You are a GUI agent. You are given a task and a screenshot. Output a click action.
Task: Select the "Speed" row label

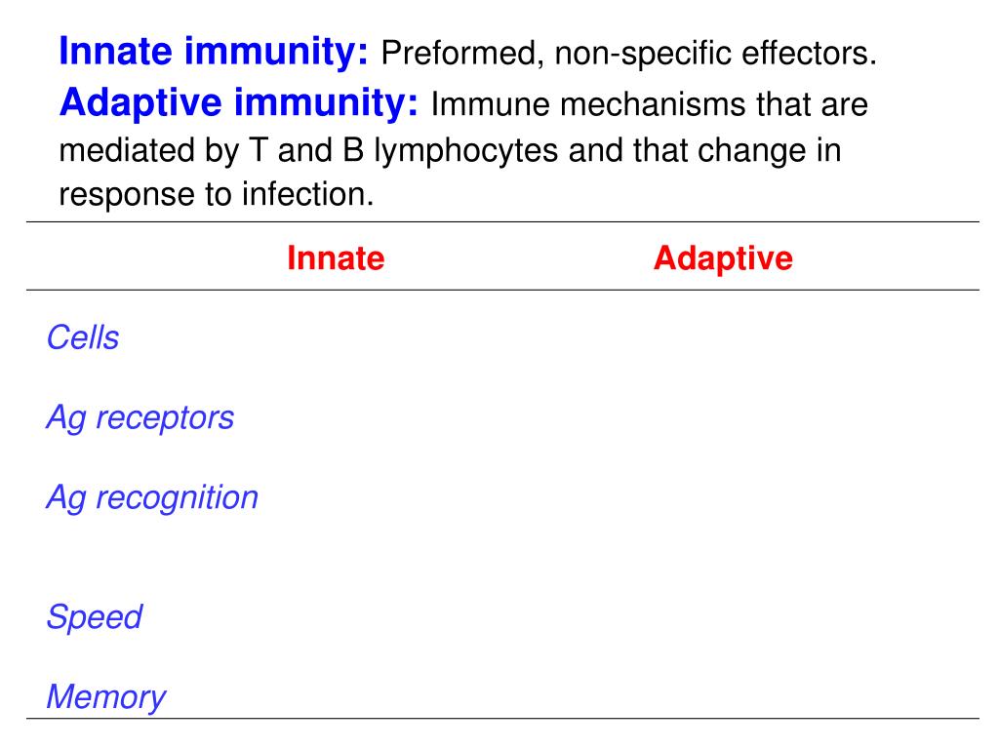coord(95,617)
